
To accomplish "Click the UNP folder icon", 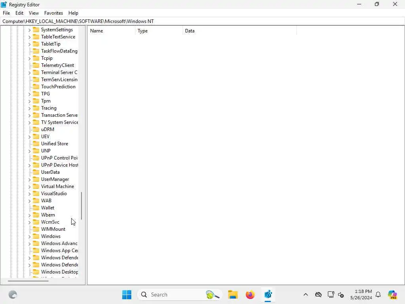I will [36, 151].
